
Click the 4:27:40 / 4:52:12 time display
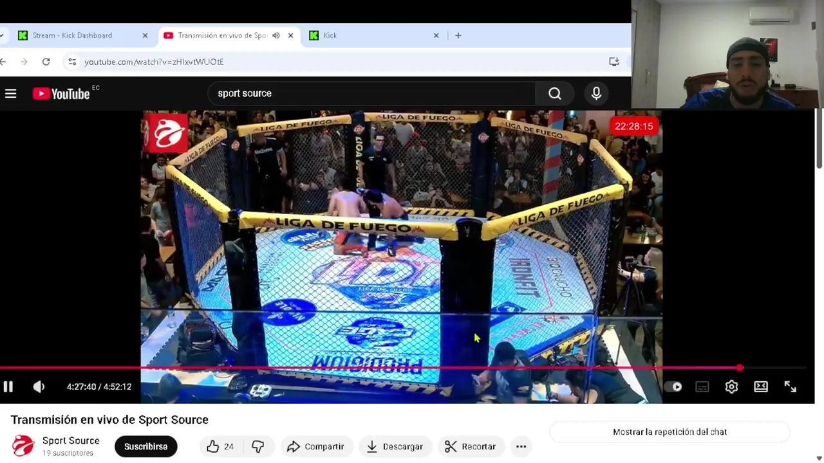point(99,386)
